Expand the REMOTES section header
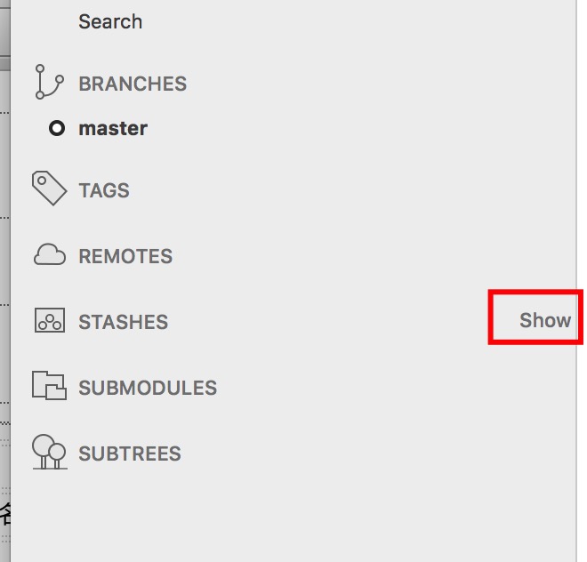The height and width of the screenshot is (562, 587). [125, 256]
